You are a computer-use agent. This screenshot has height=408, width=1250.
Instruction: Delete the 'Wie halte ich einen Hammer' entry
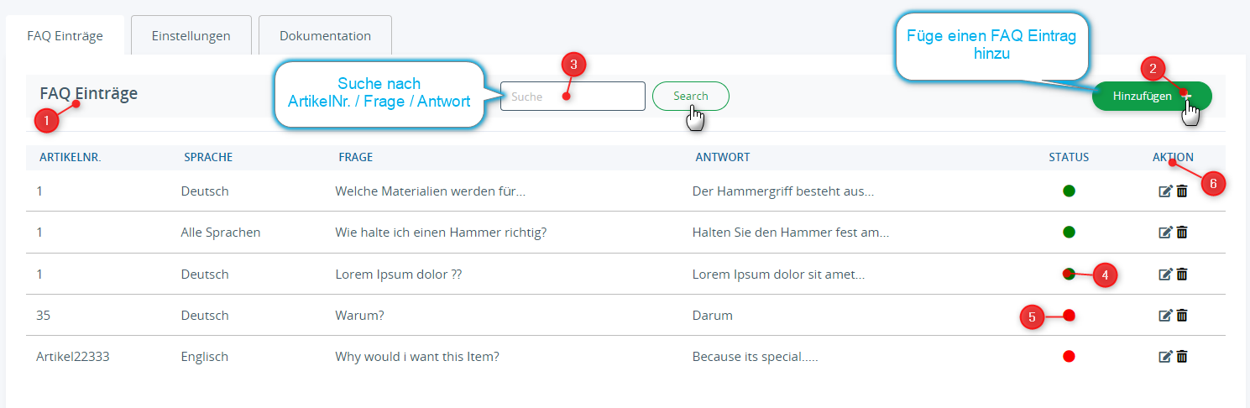(1182, 233)
